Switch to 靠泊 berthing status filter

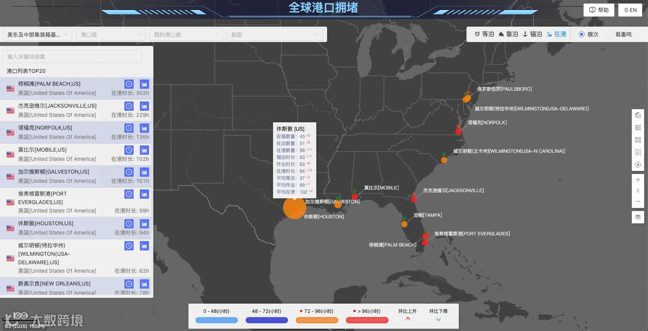point(508,34)
